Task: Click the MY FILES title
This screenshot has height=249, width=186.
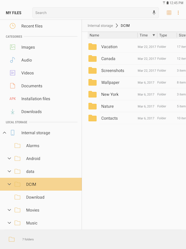Action: point(14,13)
